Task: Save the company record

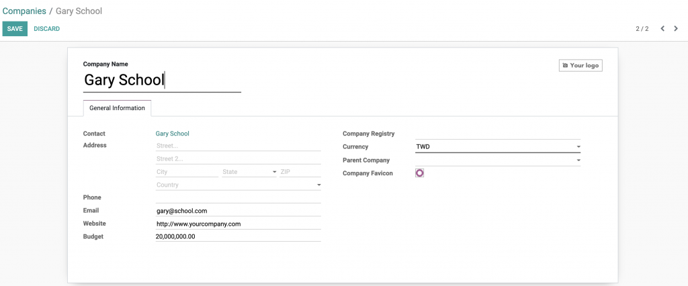Action: [x=15, y=29]
